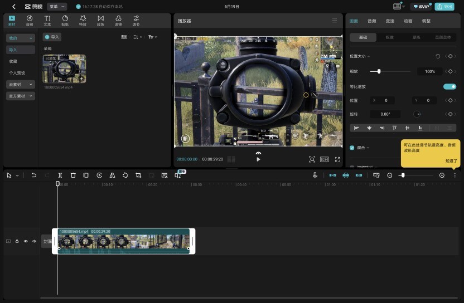
Task: Align clip to left edge
Action: tap(356, 128)
